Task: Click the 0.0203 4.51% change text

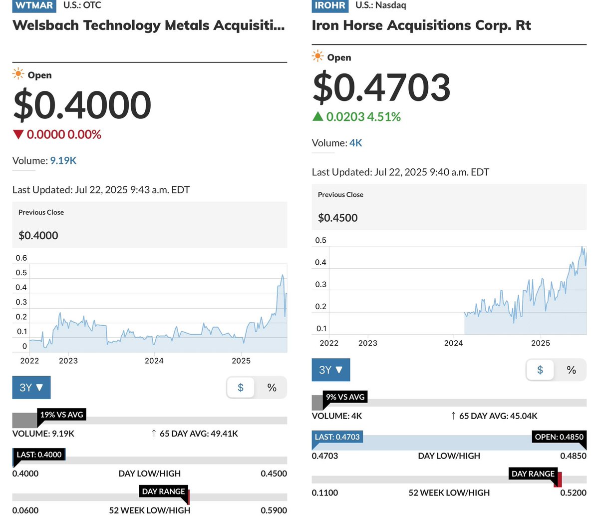Action: (363, 116)
